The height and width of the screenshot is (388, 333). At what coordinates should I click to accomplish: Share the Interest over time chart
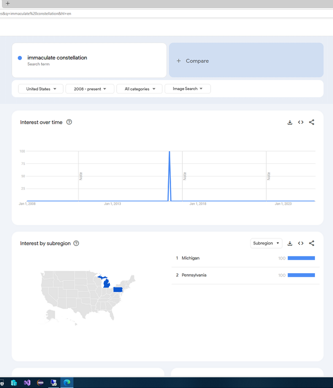312,123
